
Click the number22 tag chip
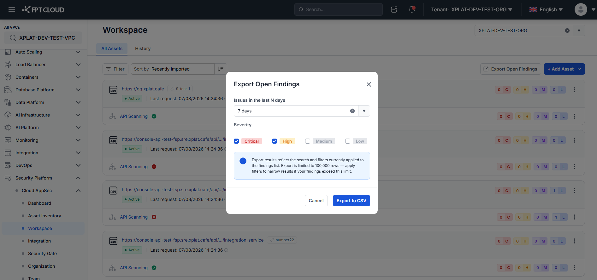click(282, 240)
